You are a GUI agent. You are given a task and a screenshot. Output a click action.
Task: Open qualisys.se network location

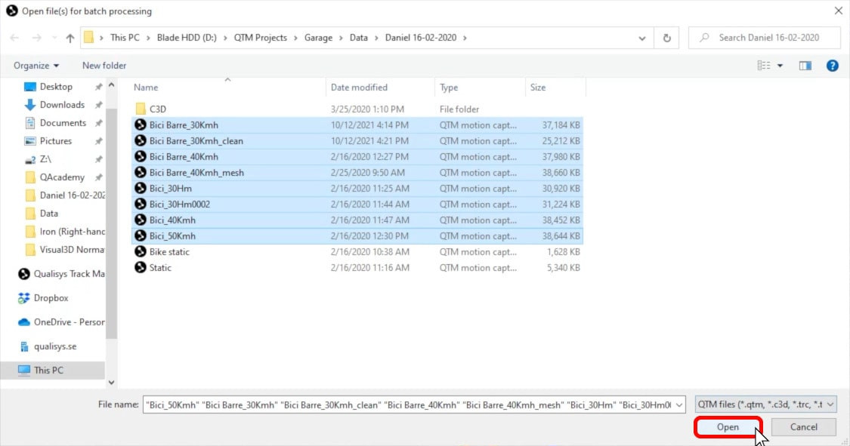[48, 346]
